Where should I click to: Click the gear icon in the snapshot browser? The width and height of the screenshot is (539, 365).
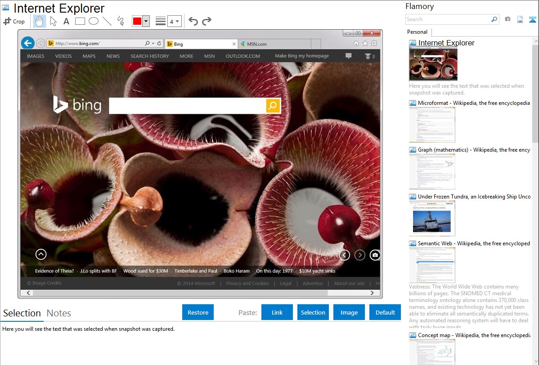click(x=374, y=43)
